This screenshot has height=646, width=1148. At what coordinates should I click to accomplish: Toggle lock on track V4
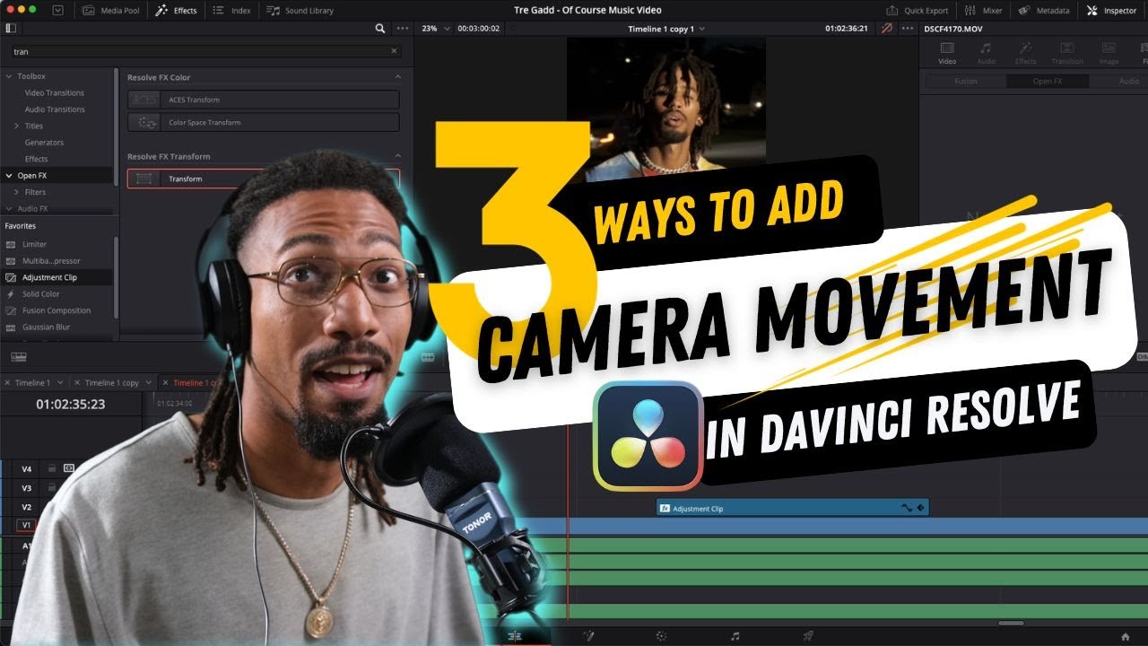52,468
